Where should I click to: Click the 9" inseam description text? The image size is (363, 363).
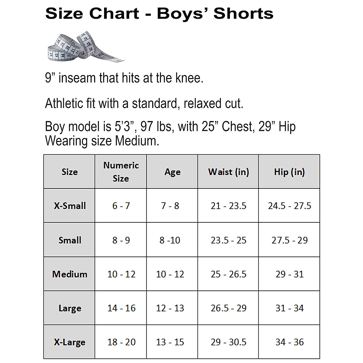(124, 78)
